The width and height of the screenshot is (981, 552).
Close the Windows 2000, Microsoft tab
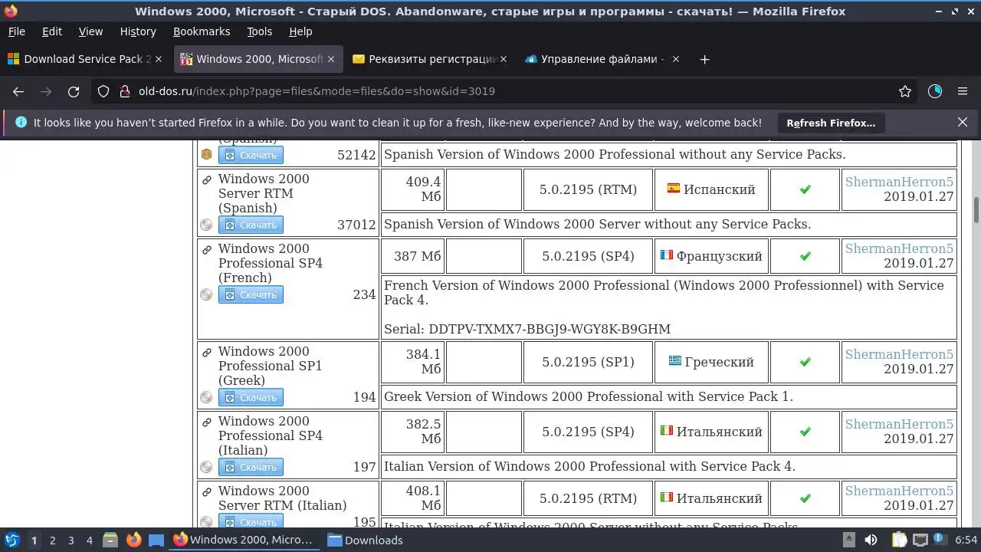click(x=331, y=59)
